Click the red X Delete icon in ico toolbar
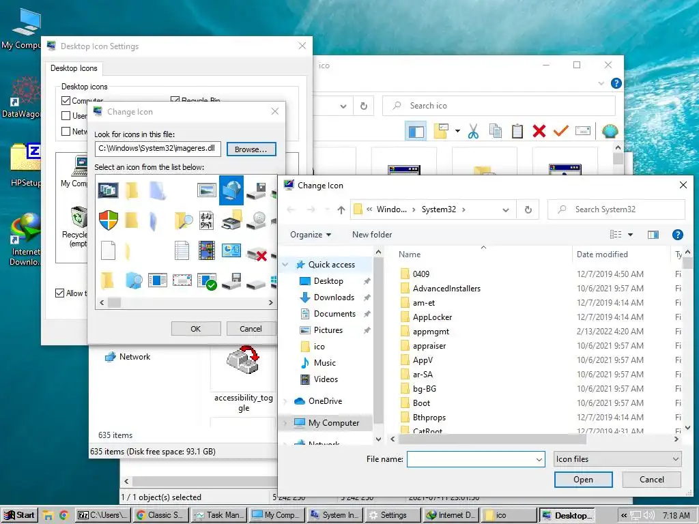This screenshot has width=699, height=524. point(539,131)
